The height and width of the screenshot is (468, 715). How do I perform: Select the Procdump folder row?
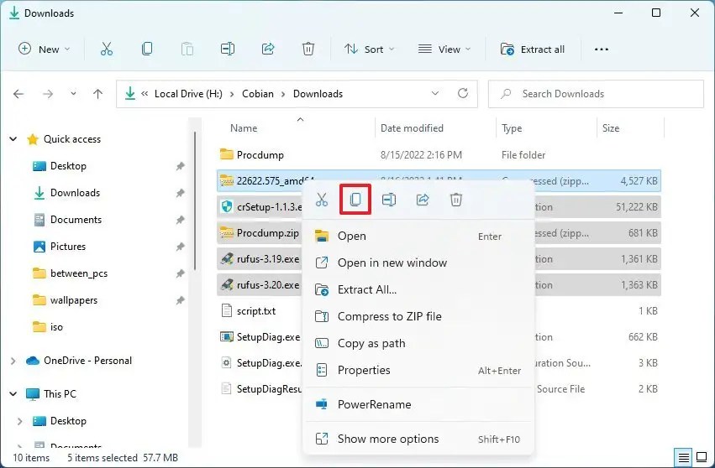pyautogui.click(x=439, y=155)
